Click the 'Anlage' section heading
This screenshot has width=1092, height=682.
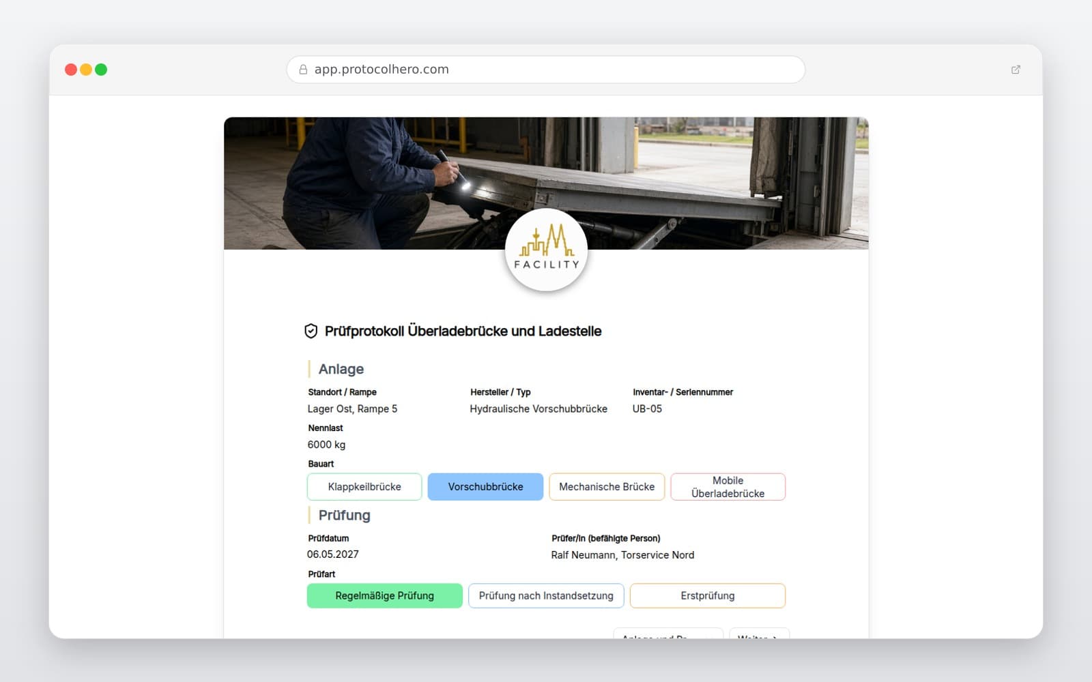(x=341, y=369)
